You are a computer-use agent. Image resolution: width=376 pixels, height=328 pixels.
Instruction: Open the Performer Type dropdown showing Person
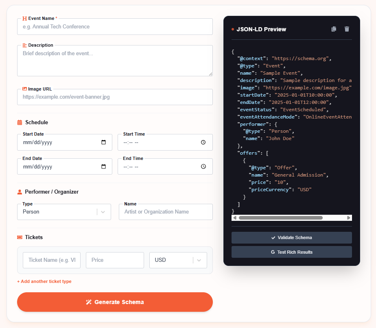point(63,212)
